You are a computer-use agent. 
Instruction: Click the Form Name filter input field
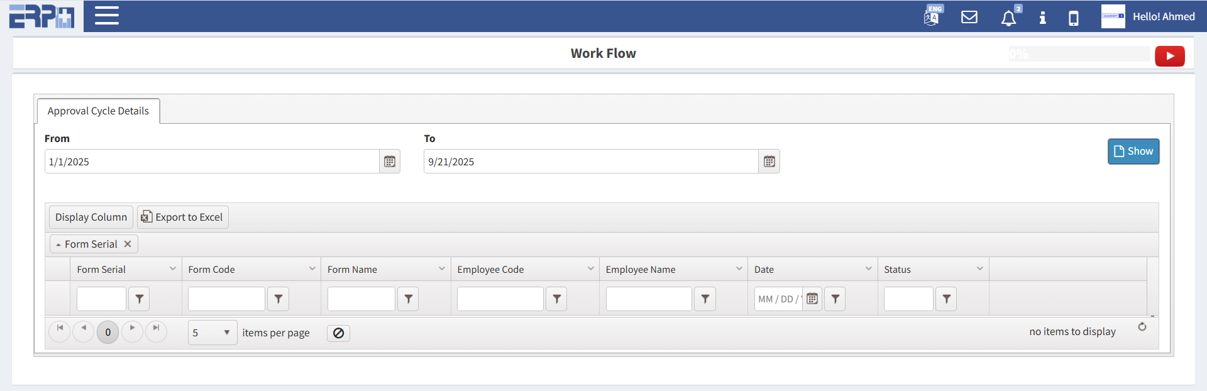tap(361, 299)
